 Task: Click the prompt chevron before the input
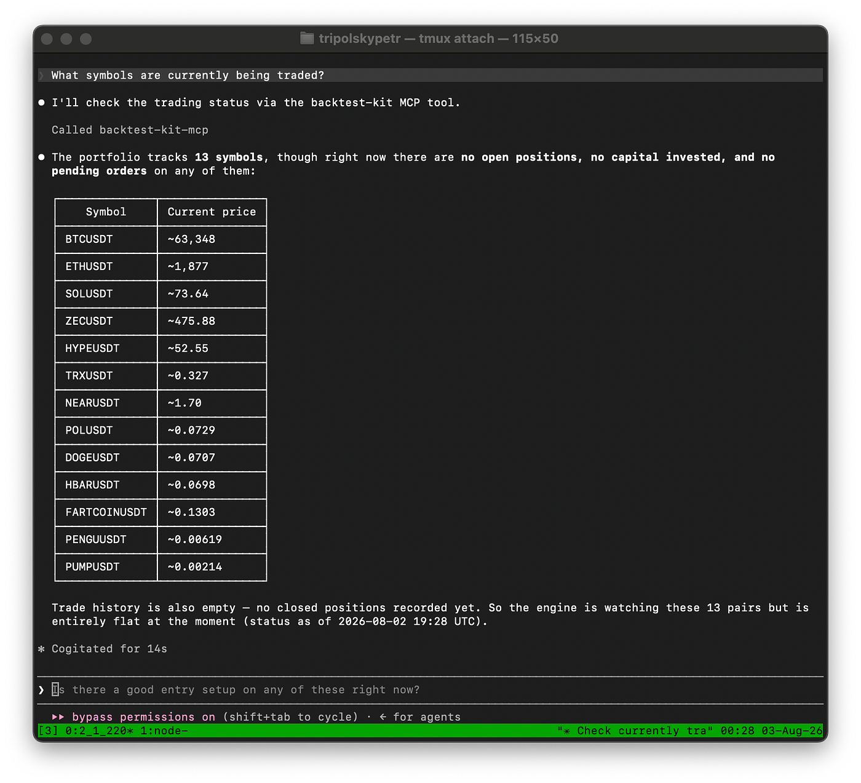coord(41,690)
